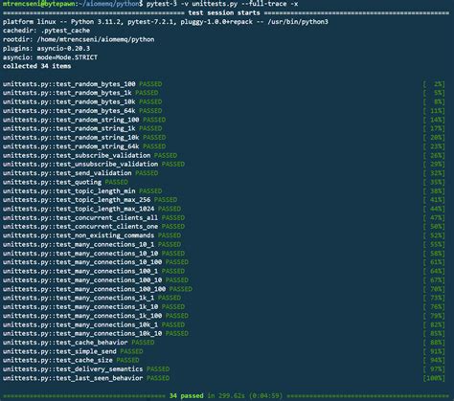This screenshot has width=454, height=401.
Task: Click the test_many_connections_100_10 result line
Action: click(x=96, y=279)
